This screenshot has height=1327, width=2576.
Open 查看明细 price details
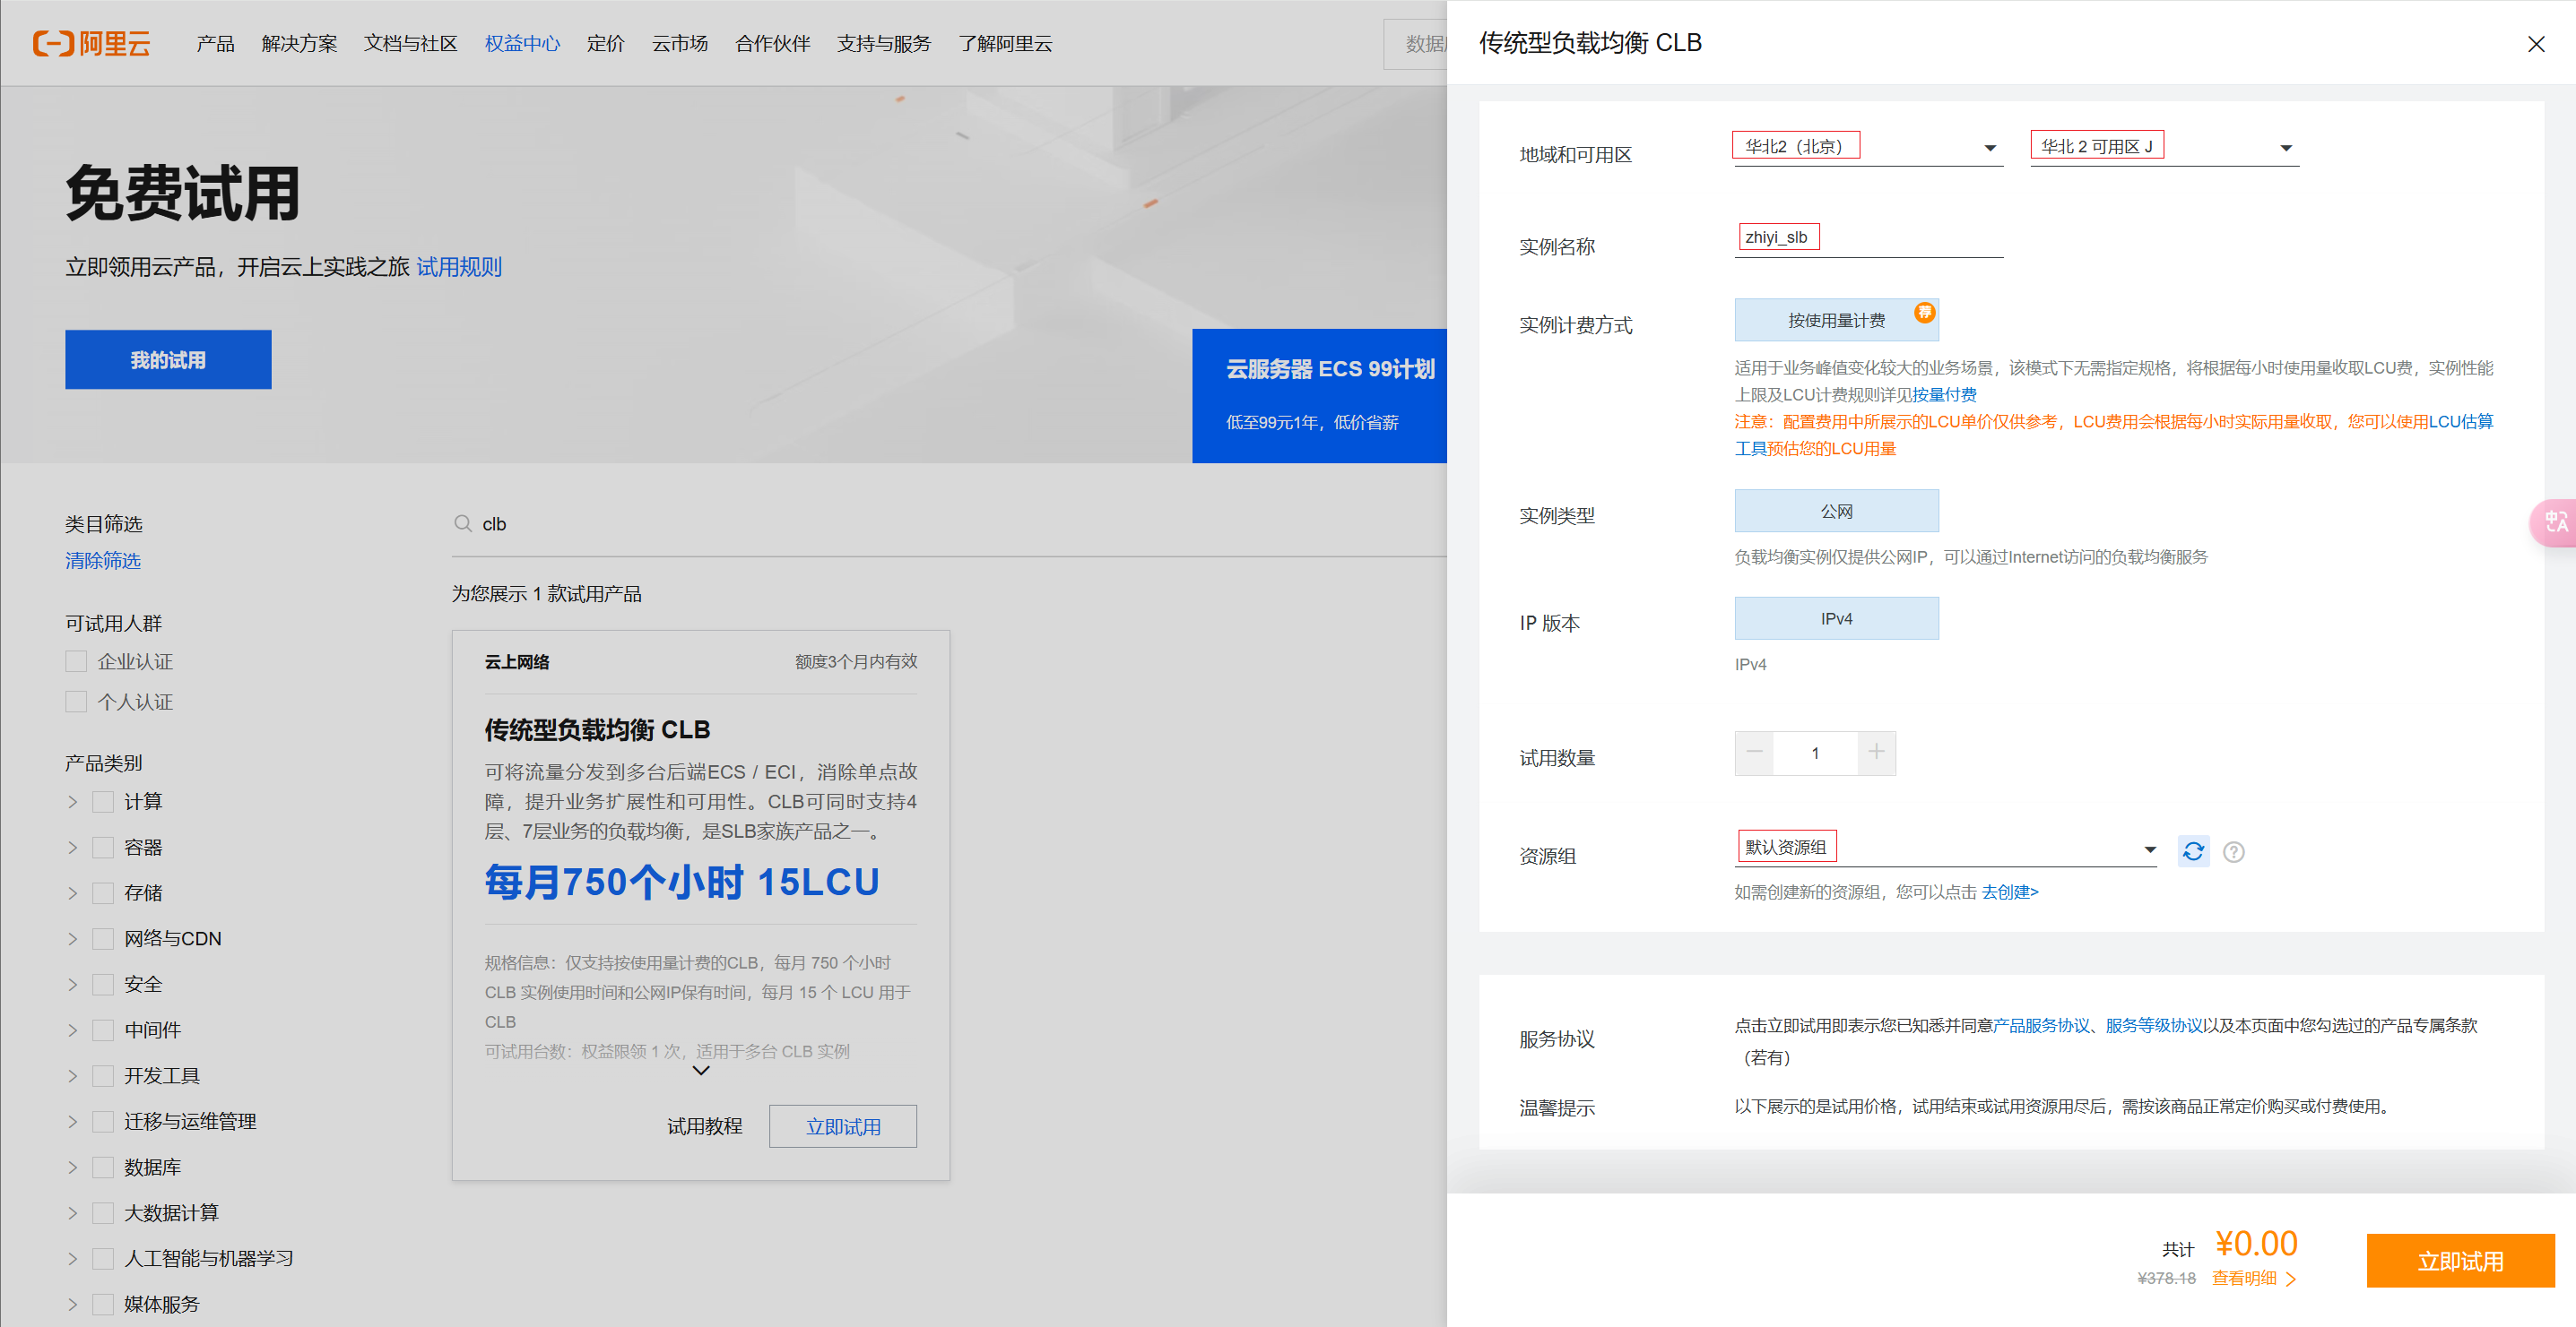(2253, 1278)
